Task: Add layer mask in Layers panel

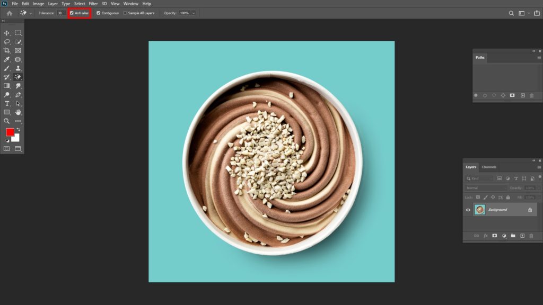Action: coord(495,236)
